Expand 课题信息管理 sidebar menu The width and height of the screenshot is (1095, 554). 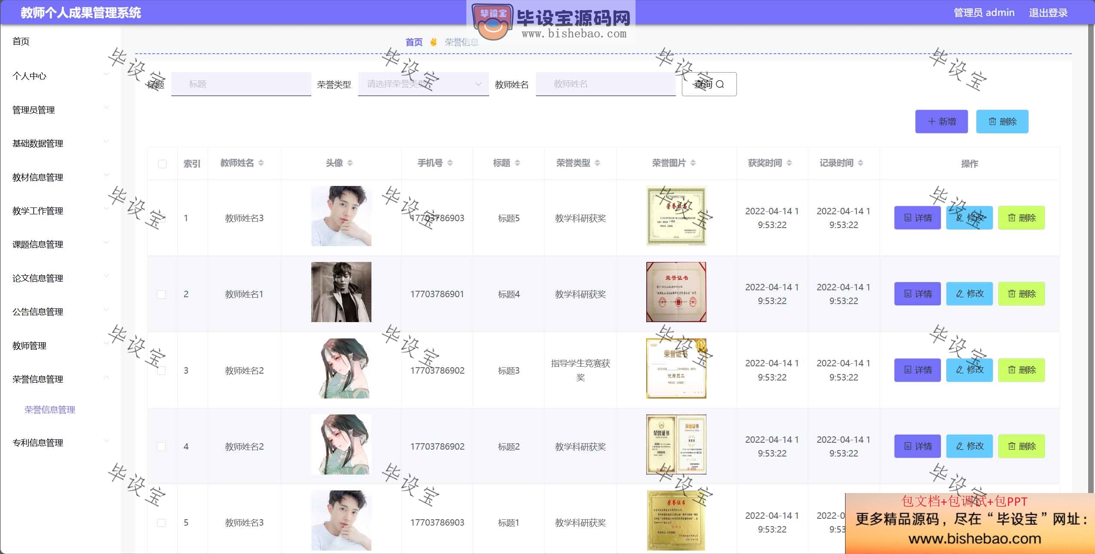point(60,244)
